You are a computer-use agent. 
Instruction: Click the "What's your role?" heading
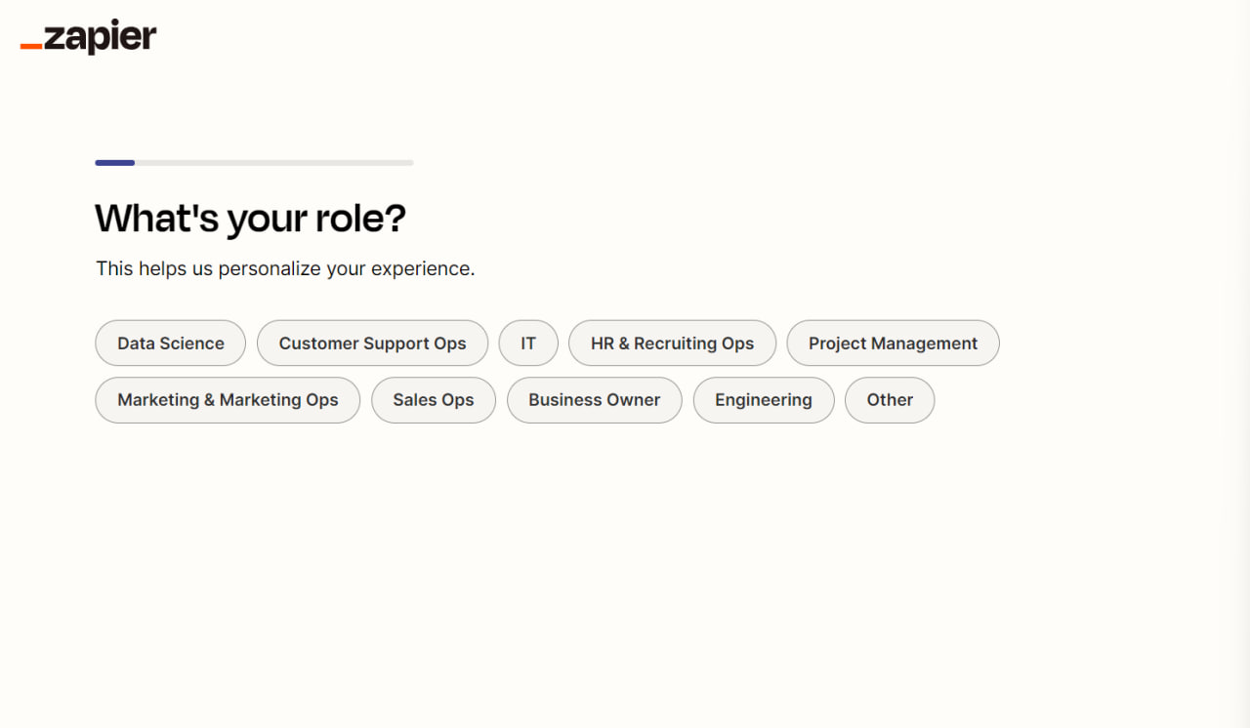tap(250, 219)
